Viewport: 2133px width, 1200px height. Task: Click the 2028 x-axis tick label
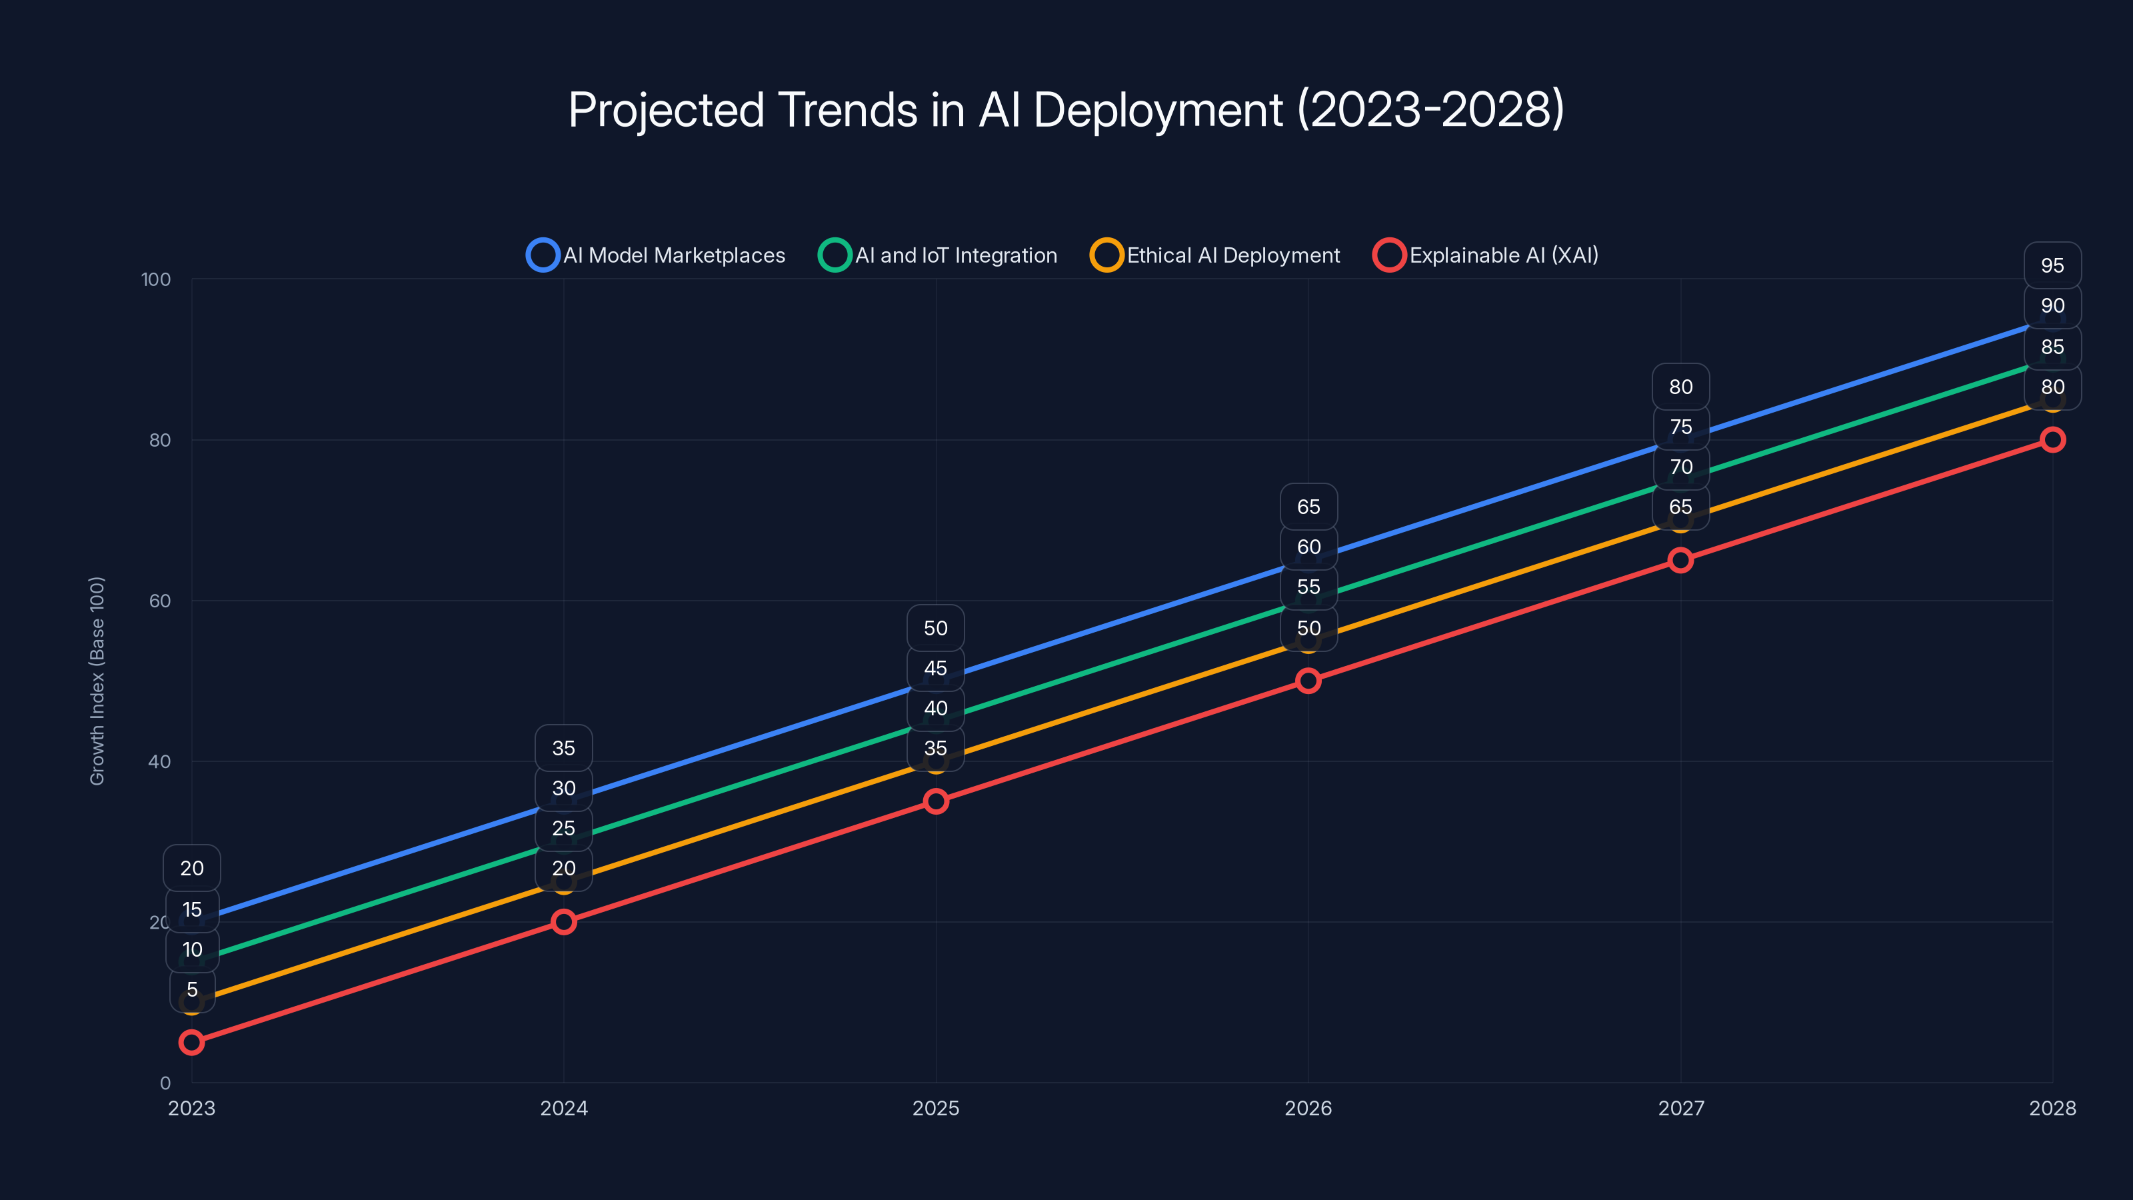[2053, 1108]
